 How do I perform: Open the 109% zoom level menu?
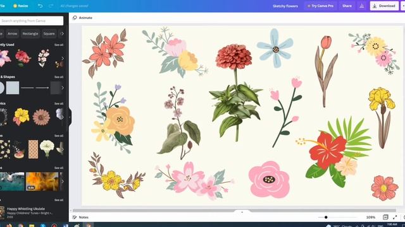370,217
